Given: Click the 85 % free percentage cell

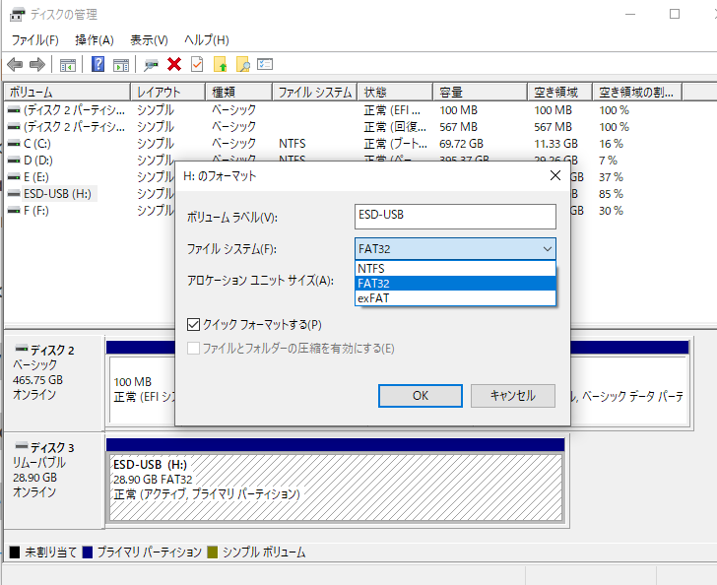Looking at the screenshot, I should [x=611, y=194].
